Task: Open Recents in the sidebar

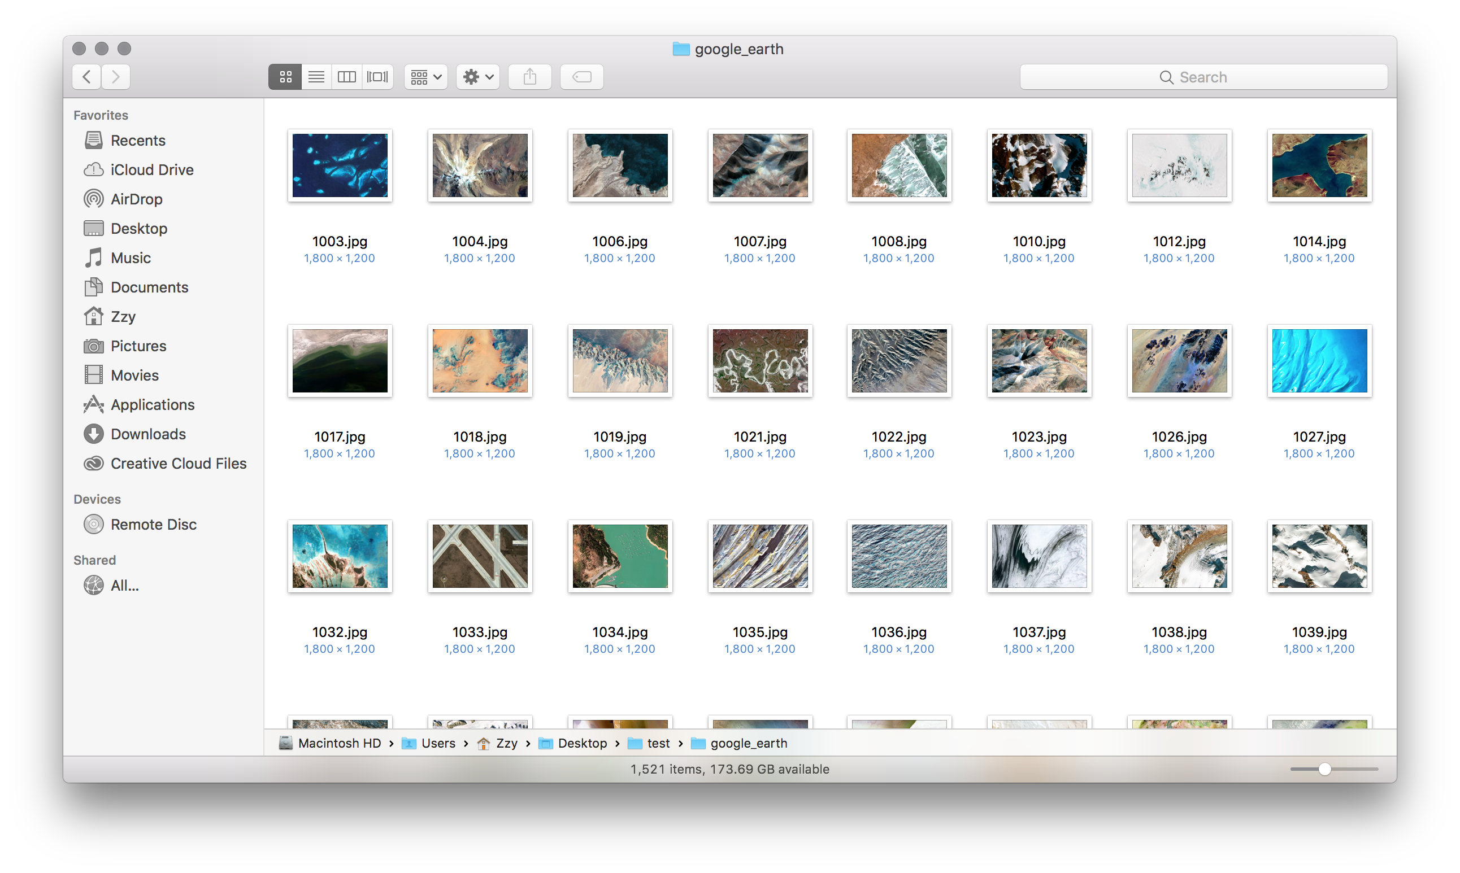Action: click(125, 141)
